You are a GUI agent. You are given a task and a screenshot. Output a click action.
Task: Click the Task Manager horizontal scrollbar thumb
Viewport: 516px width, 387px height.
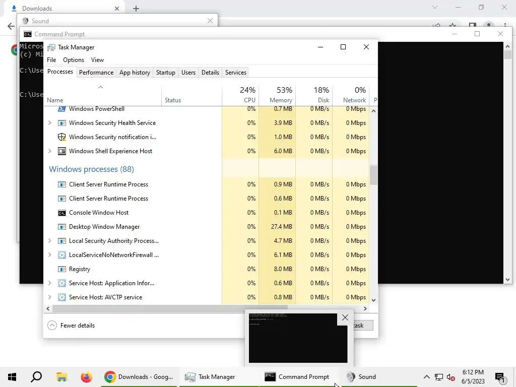(x=170, y=309)
